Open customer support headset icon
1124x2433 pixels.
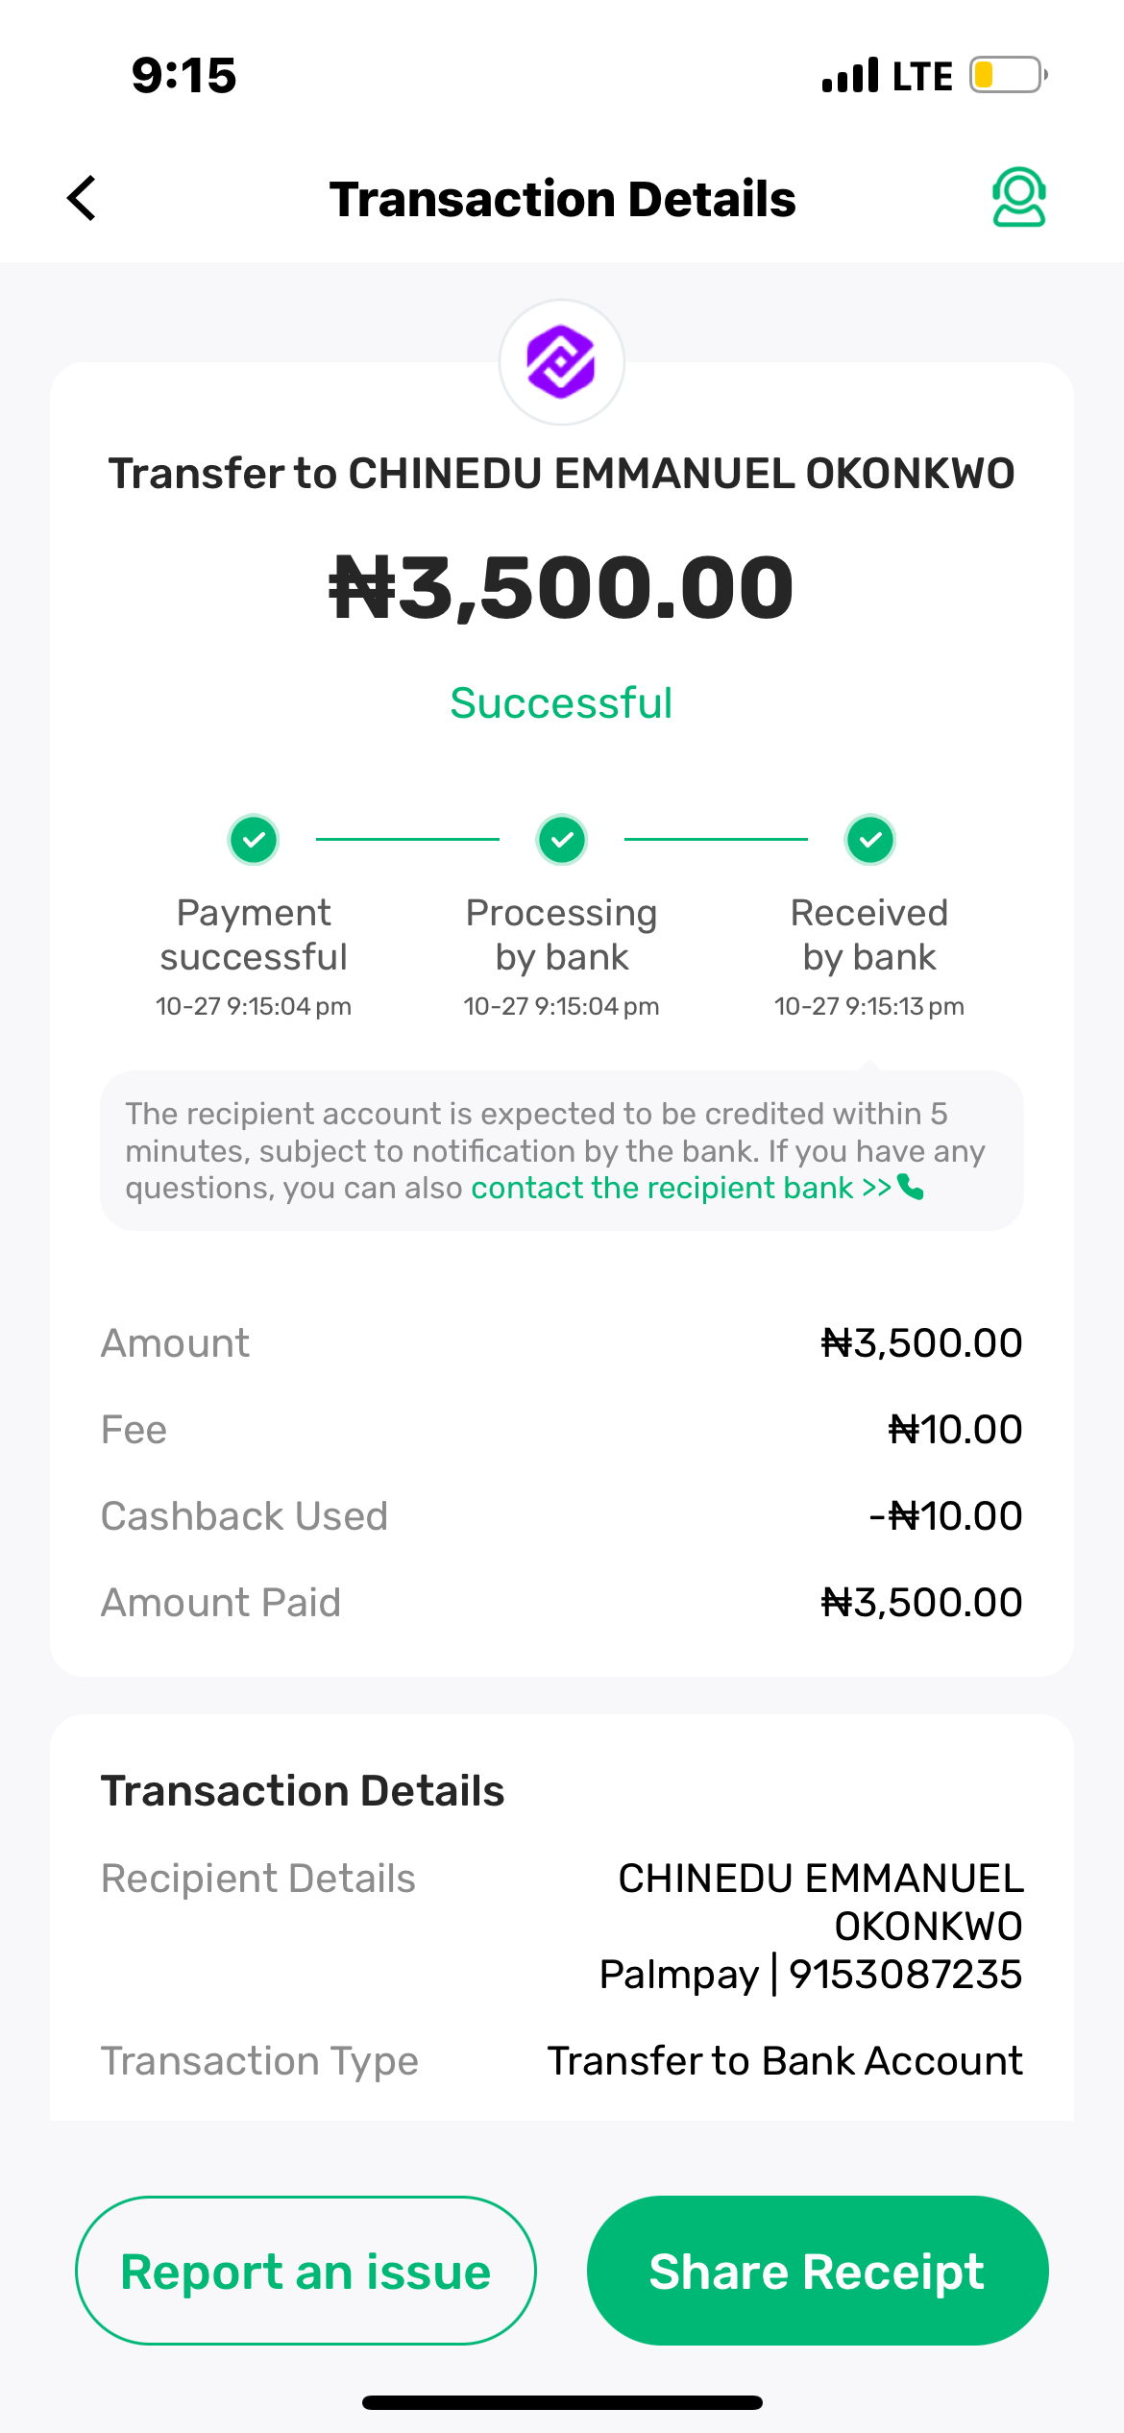pyautogui.click(x=1018, y=197)
